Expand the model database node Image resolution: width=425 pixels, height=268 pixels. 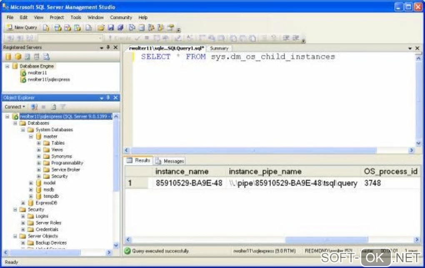click(31, 183)
